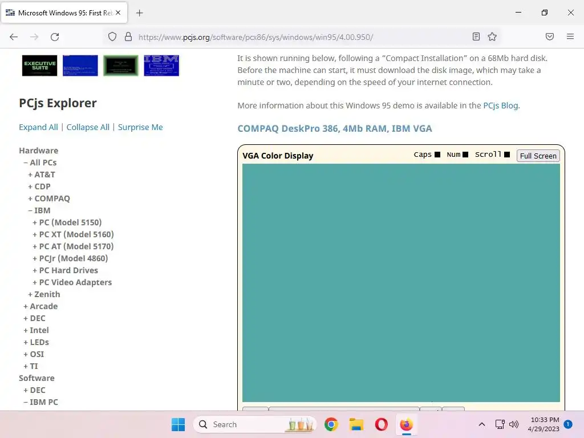Expand the LEDs tree node
Screen dimensions: 584x438
[x=36, y=342]
